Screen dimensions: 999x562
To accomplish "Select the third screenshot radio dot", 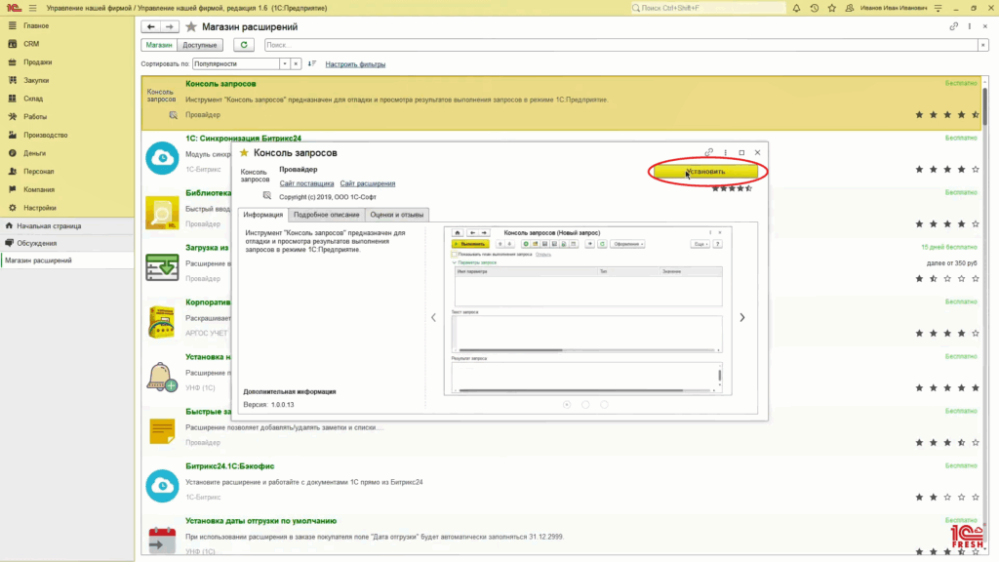I will [604, 404].
